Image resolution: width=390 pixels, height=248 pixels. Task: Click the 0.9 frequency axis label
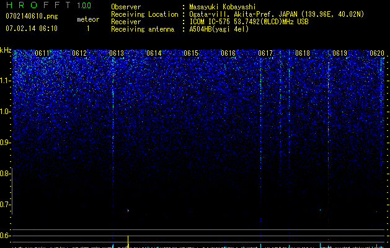4,143
